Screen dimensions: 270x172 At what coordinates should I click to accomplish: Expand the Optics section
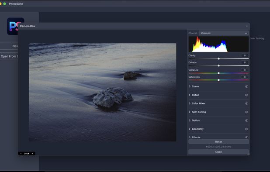tap(190, 120)
